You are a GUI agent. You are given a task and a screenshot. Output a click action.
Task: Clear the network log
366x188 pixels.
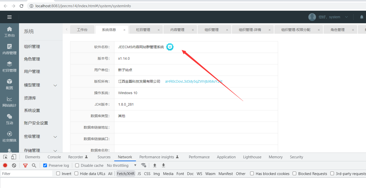14,165
